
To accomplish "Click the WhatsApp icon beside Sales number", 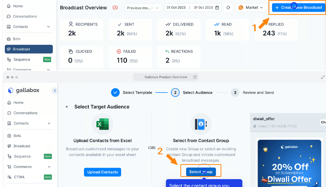I will [x=255, y=126].
